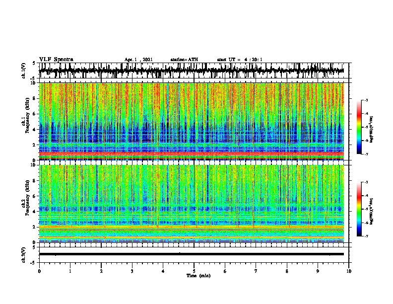Click the ch.1 voltage waveform trace
Screen dimensions: 393x304
[191, 71]
